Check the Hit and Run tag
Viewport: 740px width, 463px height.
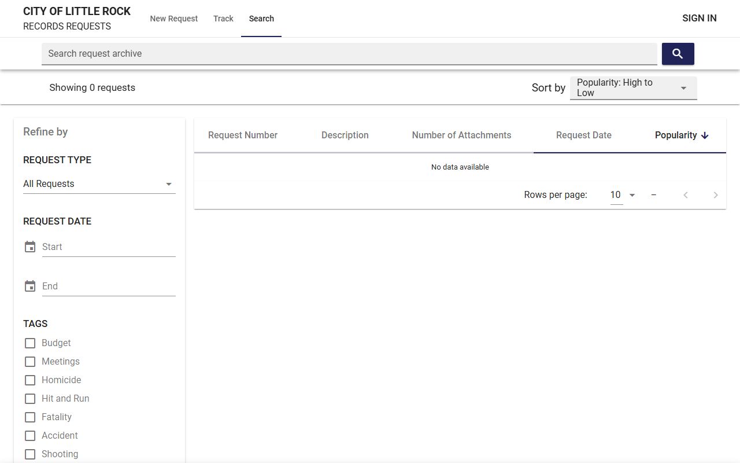[x=30, y=399]
